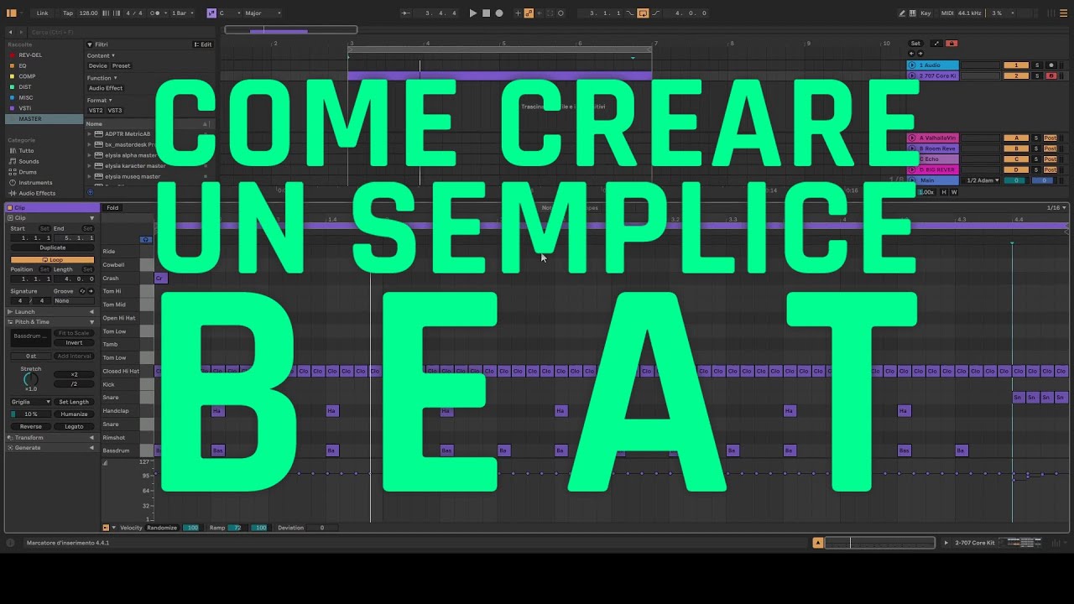Toggle the Automation Arm icon
This screenshot has height=604, width=1074.
(x=529, y=13)
